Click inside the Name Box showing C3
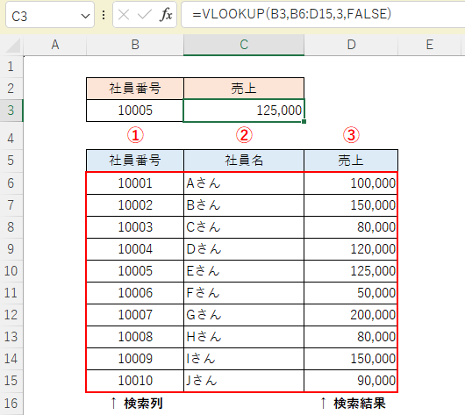The height and width of the screenshot is (415, 465). click(x=50, y=15)
